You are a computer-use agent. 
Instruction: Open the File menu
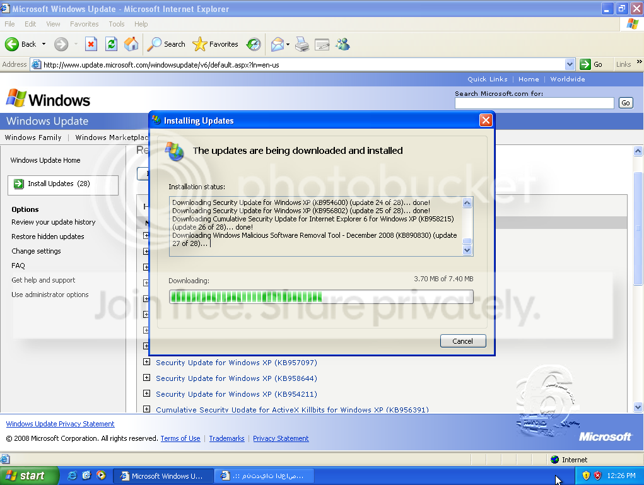9,24
